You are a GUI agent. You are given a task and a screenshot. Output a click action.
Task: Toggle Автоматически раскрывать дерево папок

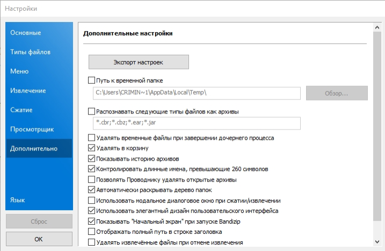coord(91,190)
